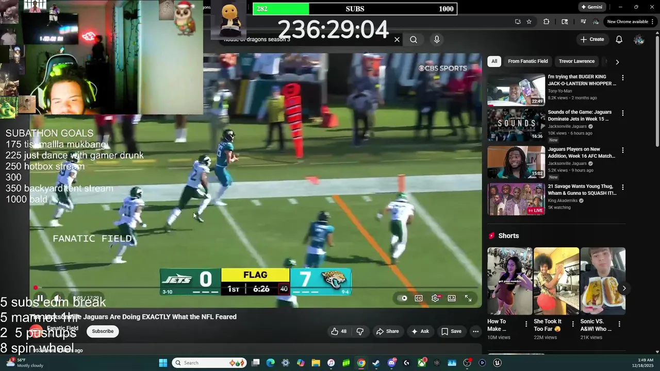Open YouTube notifications bell
This screenshot has height=371, width=660.
[619, 40]
